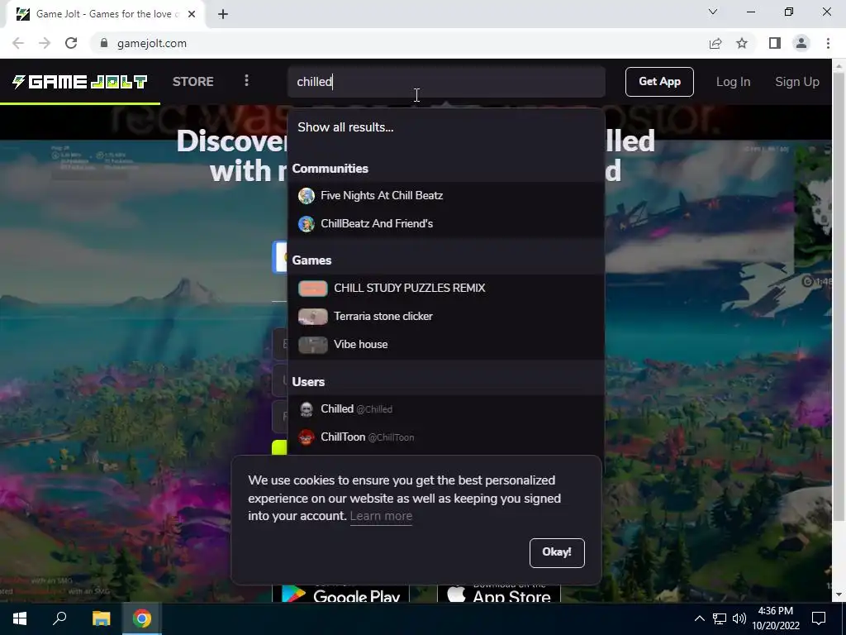Click the Game Jolt logo
846x635 pixels.
click(80, 82)
